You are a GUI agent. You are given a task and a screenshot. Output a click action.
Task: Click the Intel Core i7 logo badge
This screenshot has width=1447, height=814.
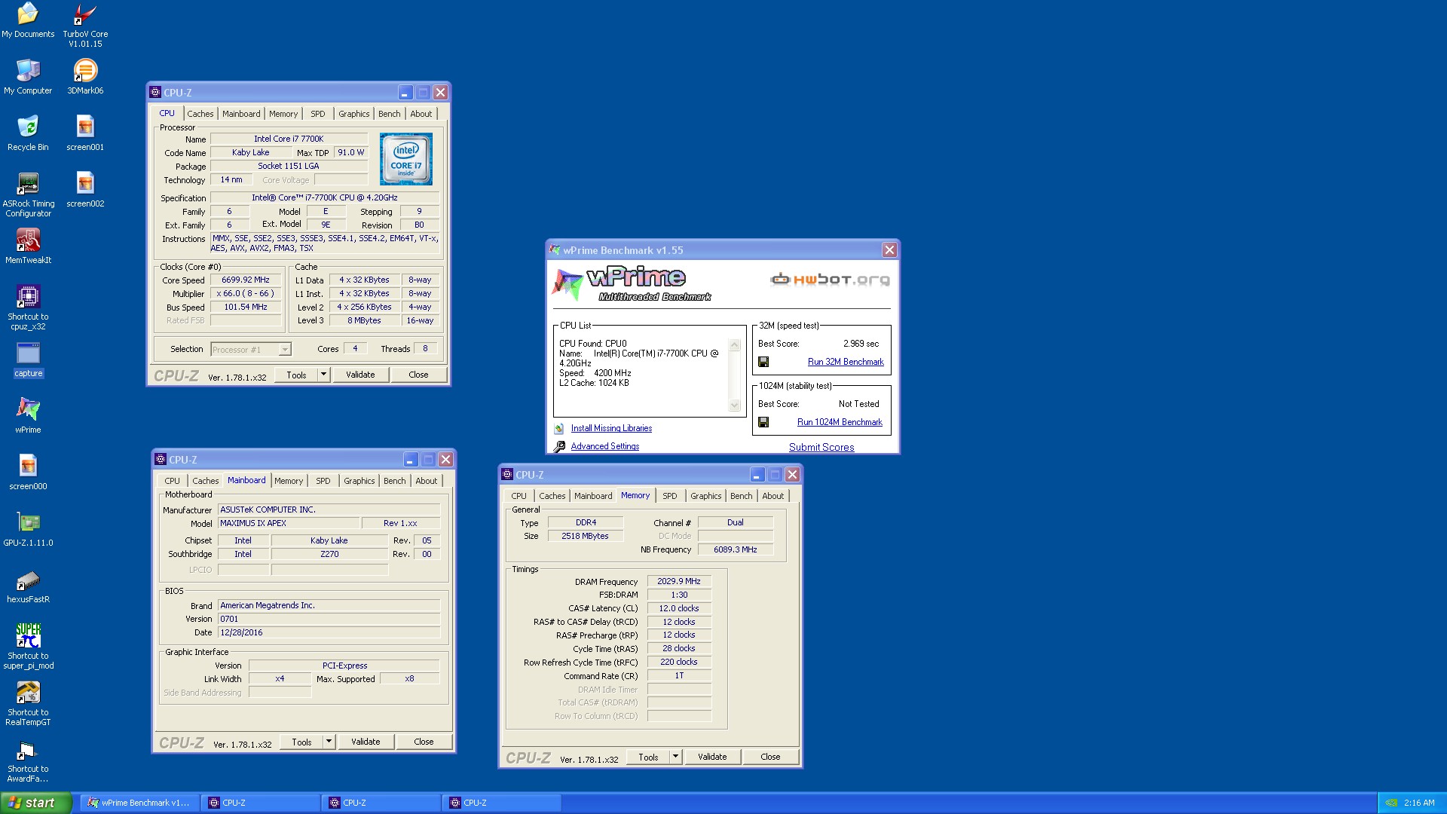(406, 159)
